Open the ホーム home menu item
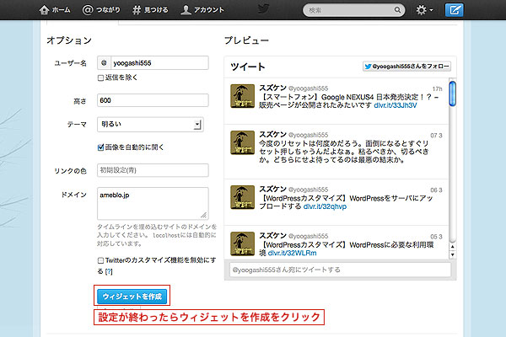The width and height of the screenshot is (506, 337). point(55,10)
